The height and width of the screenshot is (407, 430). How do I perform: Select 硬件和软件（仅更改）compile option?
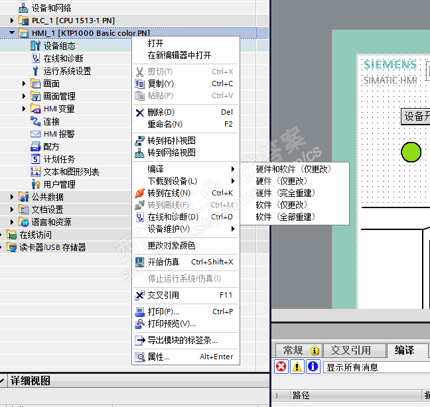point(295,169)
